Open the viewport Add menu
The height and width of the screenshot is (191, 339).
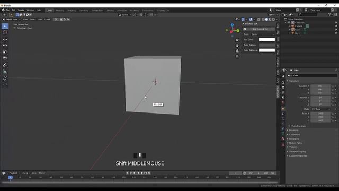40,19
